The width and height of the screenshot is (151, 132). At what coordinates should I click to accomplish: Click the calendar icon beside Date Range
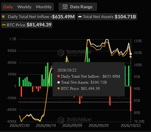(x=65, y=7)
